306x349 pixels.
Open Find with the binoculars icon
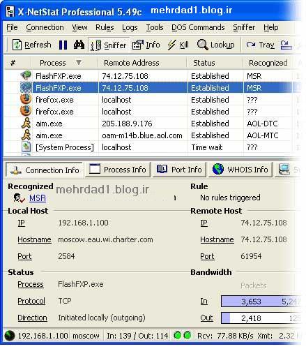pos(79,45)
